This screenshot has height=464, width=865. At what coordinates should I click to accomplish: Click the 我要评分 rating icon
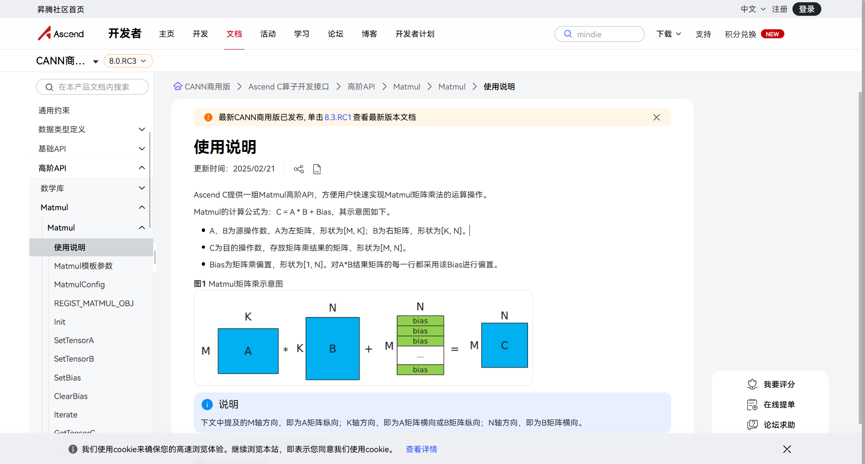tap(752, 384)
